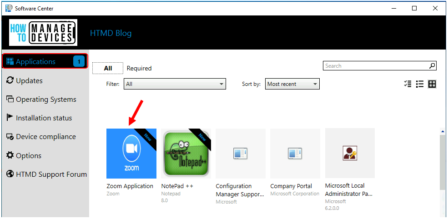Screen dimensions: 448x219
Task: Switch to multi-select checklist view
Action: pos(408,84)
